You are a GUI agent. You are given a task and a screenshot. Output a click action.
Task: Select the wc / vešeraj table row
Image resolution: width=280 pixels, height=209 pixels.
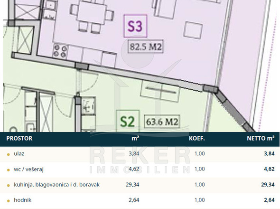point(140,170)
